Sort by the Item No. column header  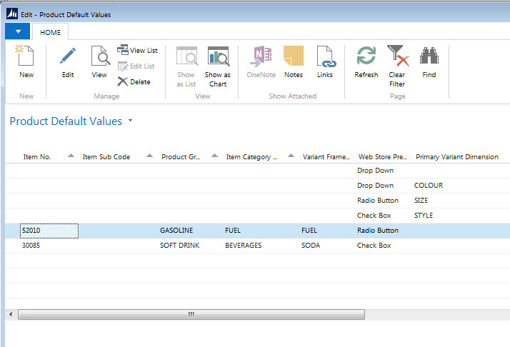point(37,157)
